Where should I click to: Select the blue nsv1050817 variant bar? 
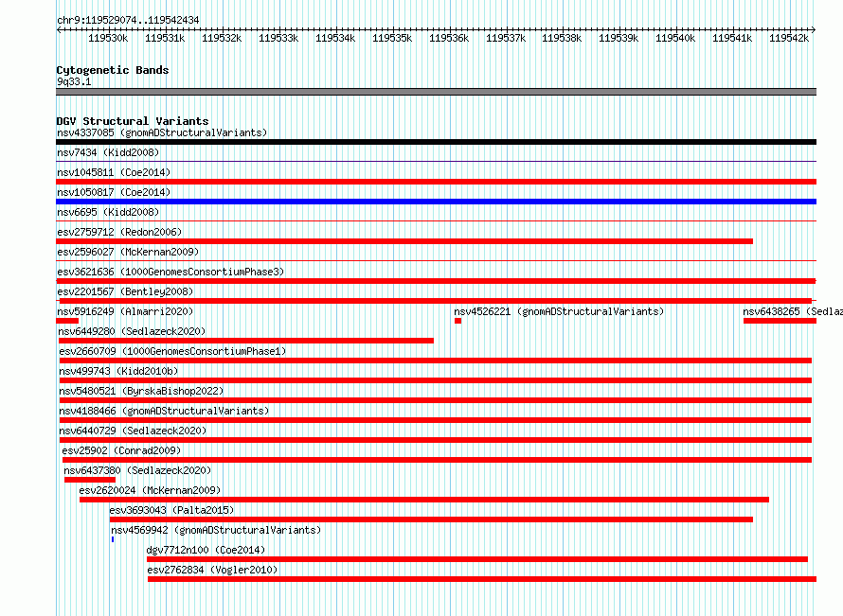click(x=436, y=202)
